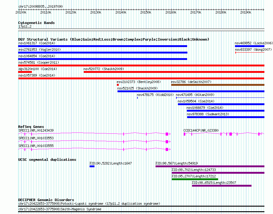Image resolution: width=273 pixels, height=214 pixels.
Task: Select the thin nsv471495 (Alkan2009) line
Action: click(220, 98)
